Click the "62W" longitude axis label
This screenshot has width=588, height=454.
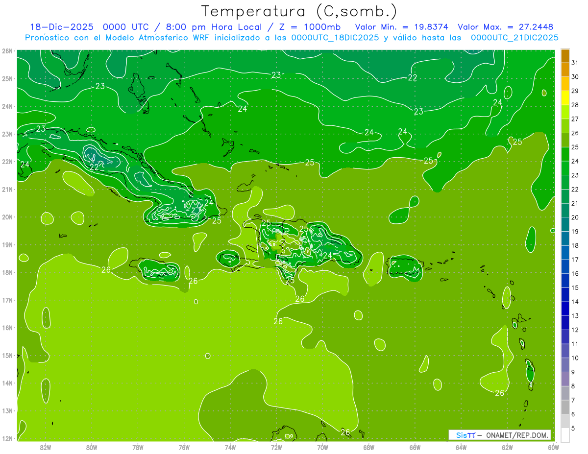(507, 447)
